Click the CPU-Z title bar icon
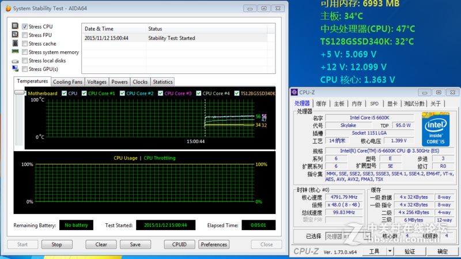Image resolution: width=461 pixels, height=259 pixels. click(x=294, y=92)
